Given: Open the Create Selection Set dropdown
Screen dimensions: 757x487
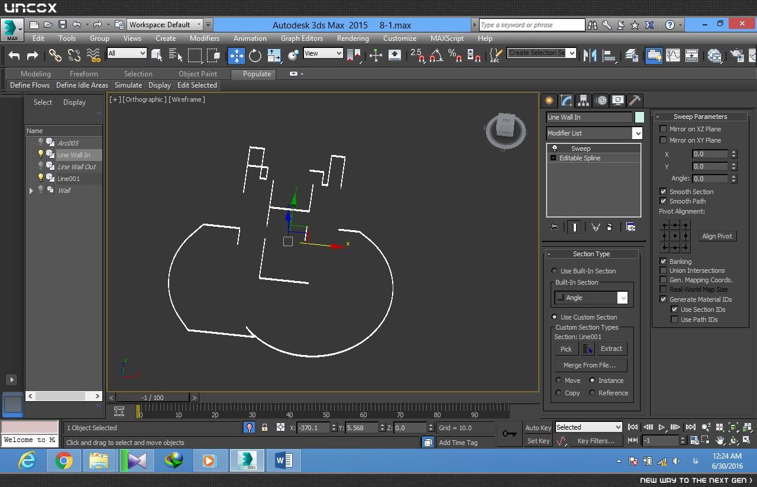Looking at the screenshot, I should pyautogui.click(x=542, y=53).
